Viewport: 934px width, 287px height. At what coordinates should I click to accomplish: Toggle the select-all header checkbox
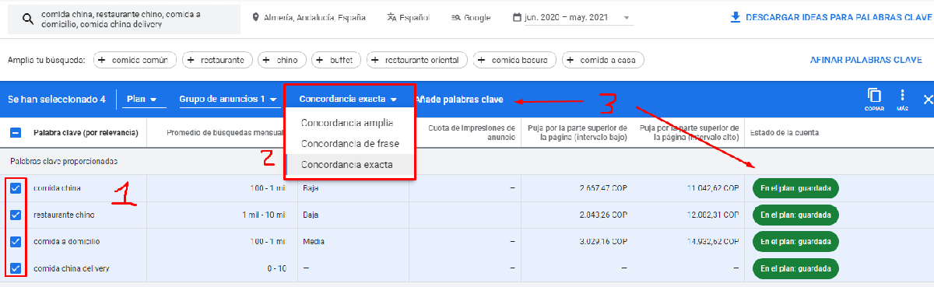click(15, 132)
